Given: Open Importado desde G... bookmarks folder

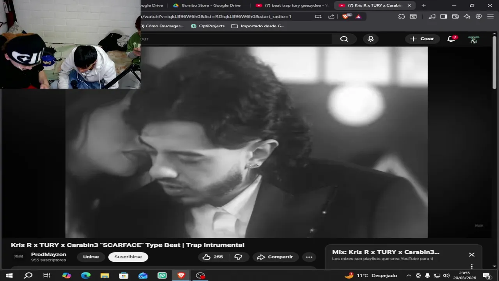Looking at the screenshot, I should [258, 26].
